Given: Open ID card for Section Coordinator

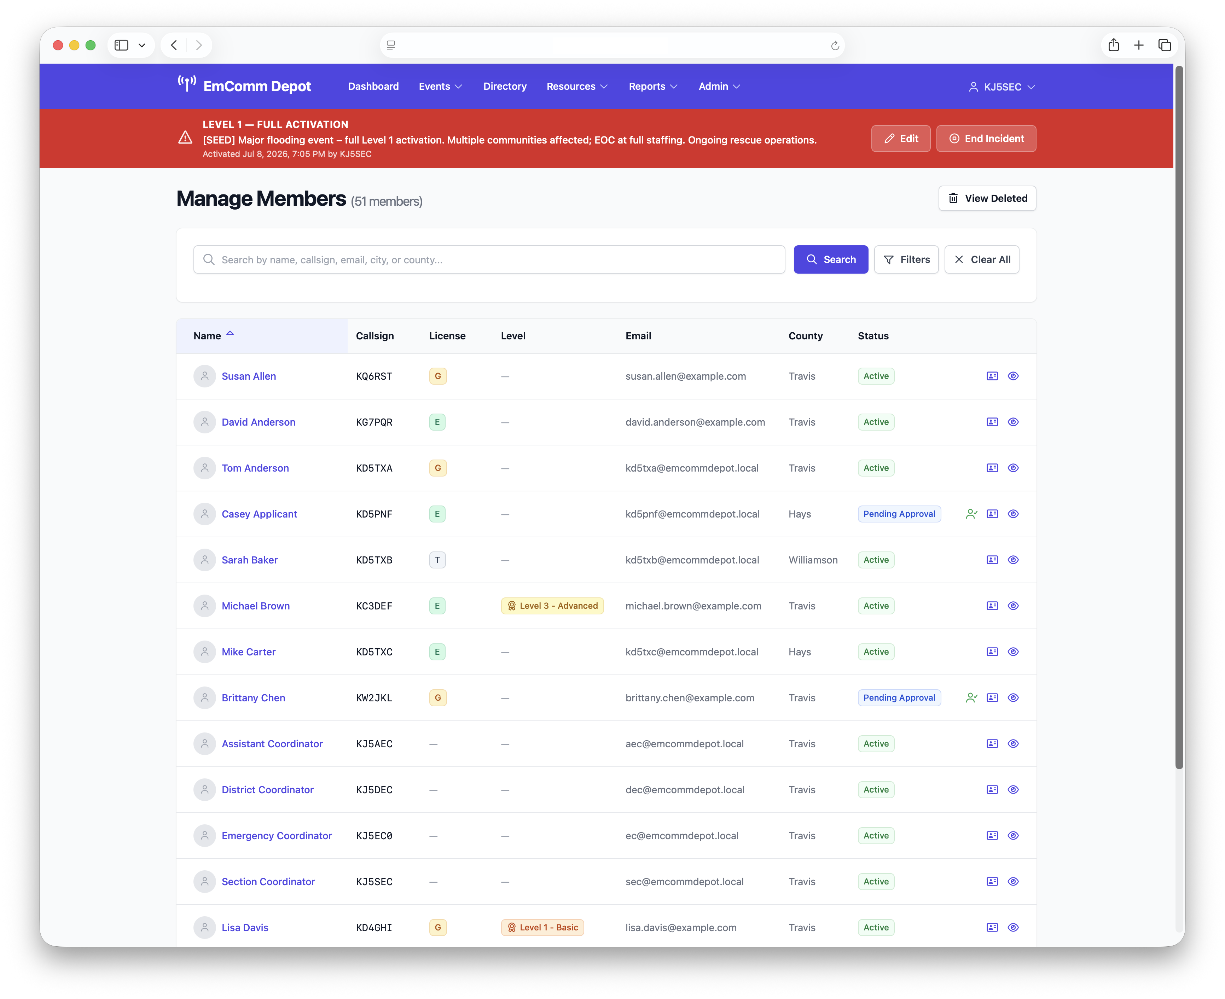Looking at the screenshot, I should 992,882.
